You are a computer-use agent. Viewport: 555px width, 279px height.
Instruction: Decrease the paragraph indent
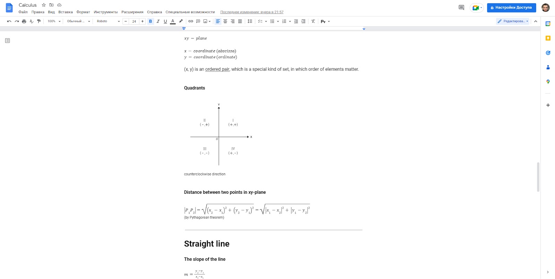(x=296, y=21)
